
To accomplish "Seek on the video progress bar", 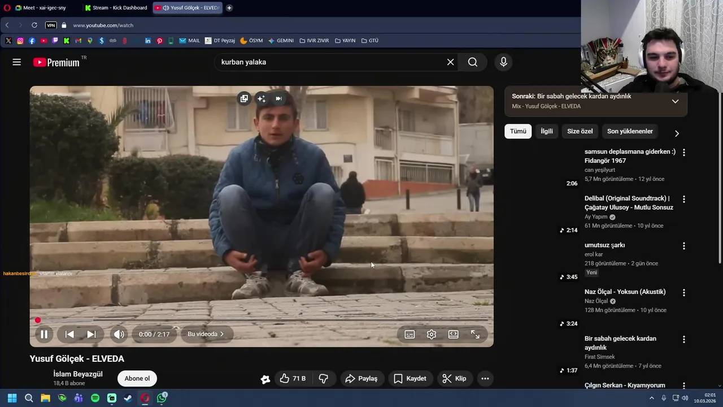I will click(262, 320).
